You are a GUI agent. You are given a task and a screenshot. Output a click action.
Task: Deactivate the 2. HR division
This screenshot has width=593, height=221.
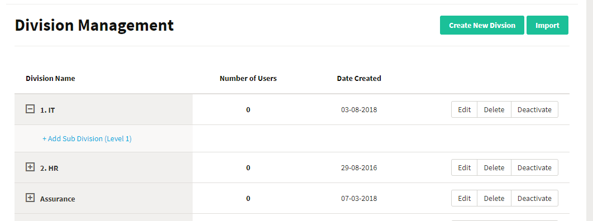[x=534, y=168]
